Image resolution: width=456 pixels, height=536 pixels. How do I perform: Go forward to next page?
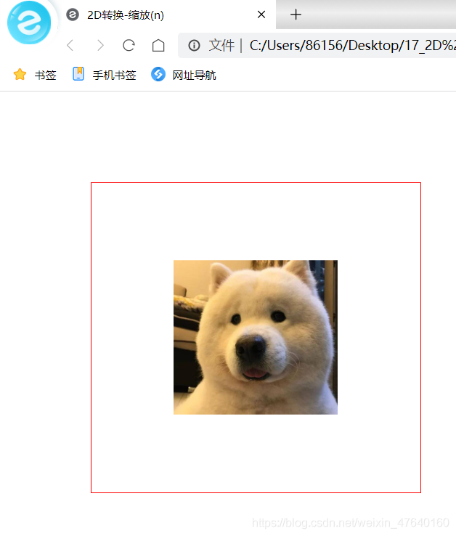(x=99, y=45)
